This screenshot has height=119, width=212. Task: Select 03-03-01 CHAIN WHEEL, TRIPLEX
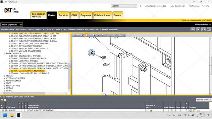point(26,56)
